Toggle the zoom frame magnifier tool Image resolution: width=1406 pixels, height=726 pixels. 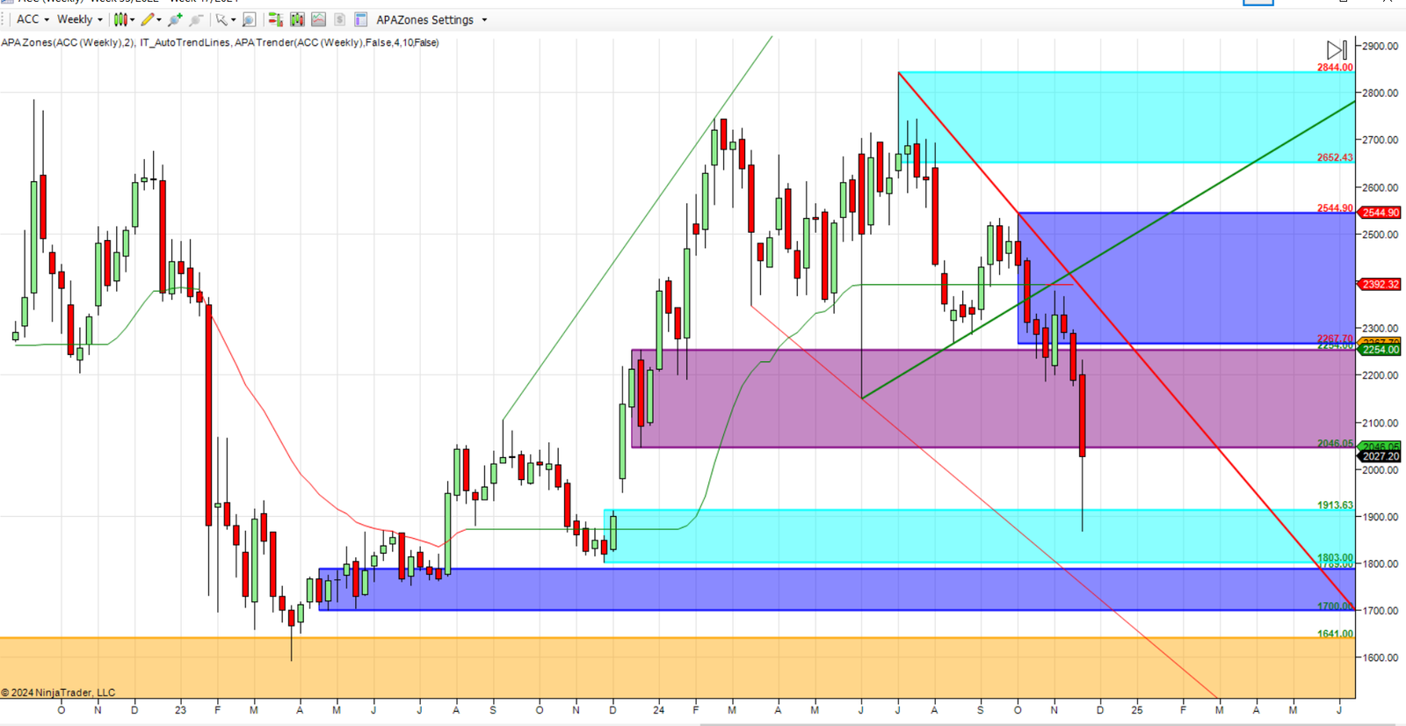tap(250, 19)
